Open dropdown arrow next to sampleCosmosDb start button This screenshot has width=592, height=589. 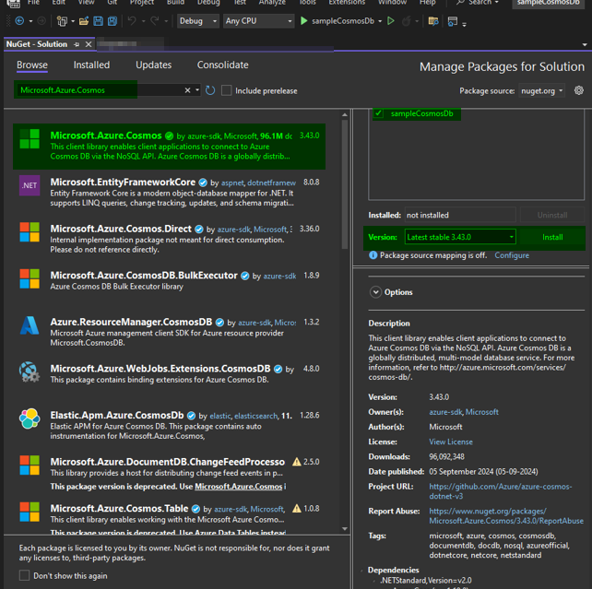coord(380,21)
